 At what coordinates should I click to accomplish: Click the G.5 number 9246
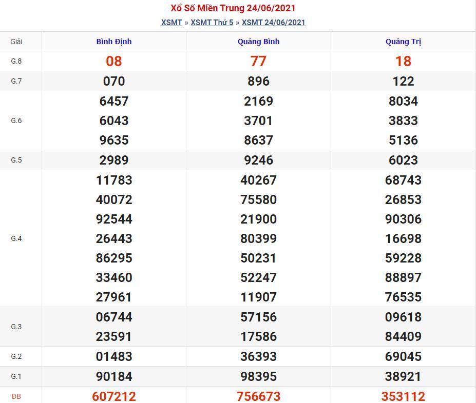point(258,160)
